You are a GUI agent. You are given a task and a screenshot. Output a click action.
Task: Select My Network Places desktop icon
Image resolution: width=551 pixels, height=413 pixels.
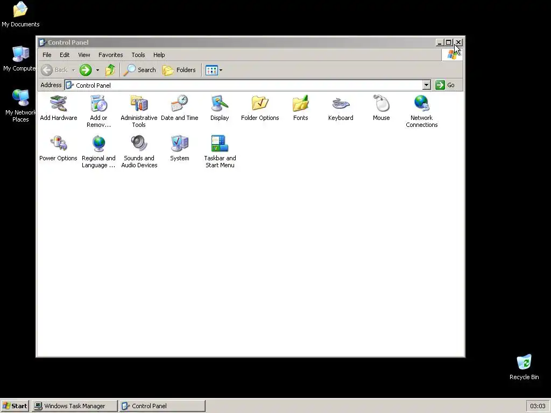[x=20, y=105]
